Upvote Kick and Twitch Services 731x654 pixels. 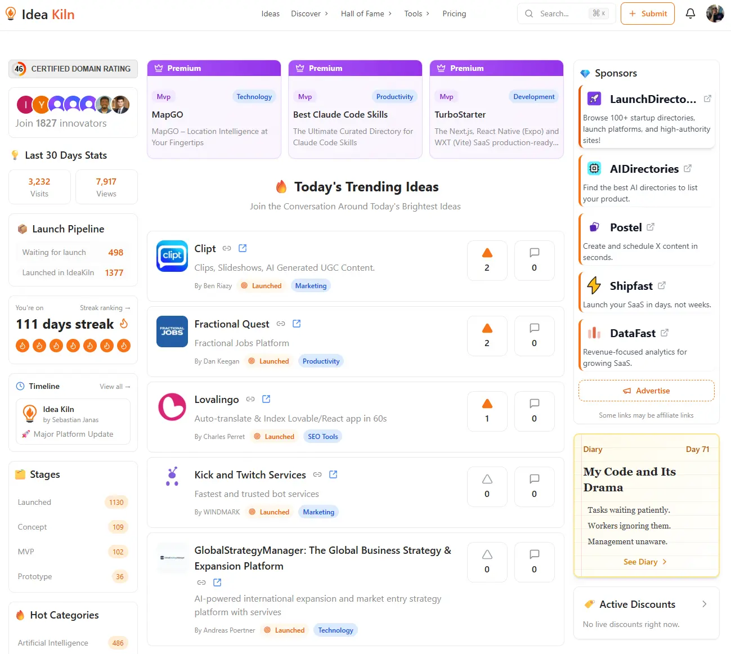(487, 487)
